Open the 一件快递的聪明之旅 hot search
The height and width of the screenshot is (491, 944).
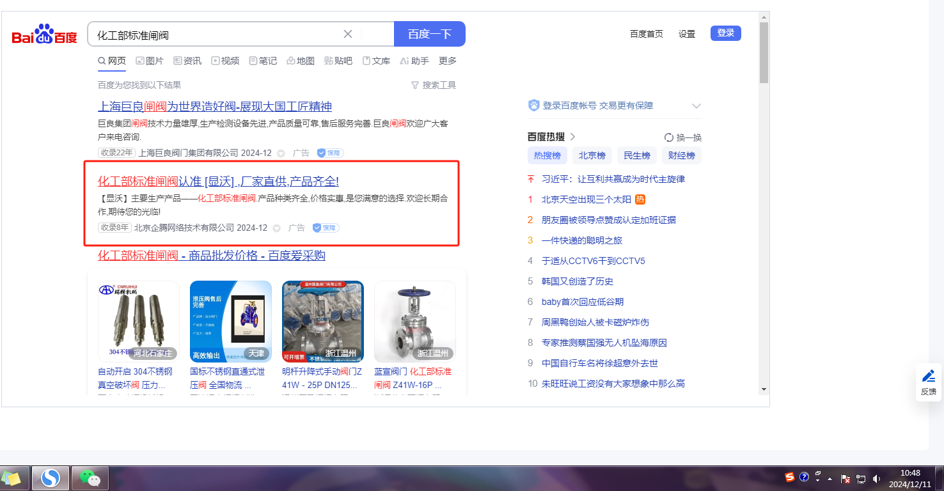pos(582,240)
